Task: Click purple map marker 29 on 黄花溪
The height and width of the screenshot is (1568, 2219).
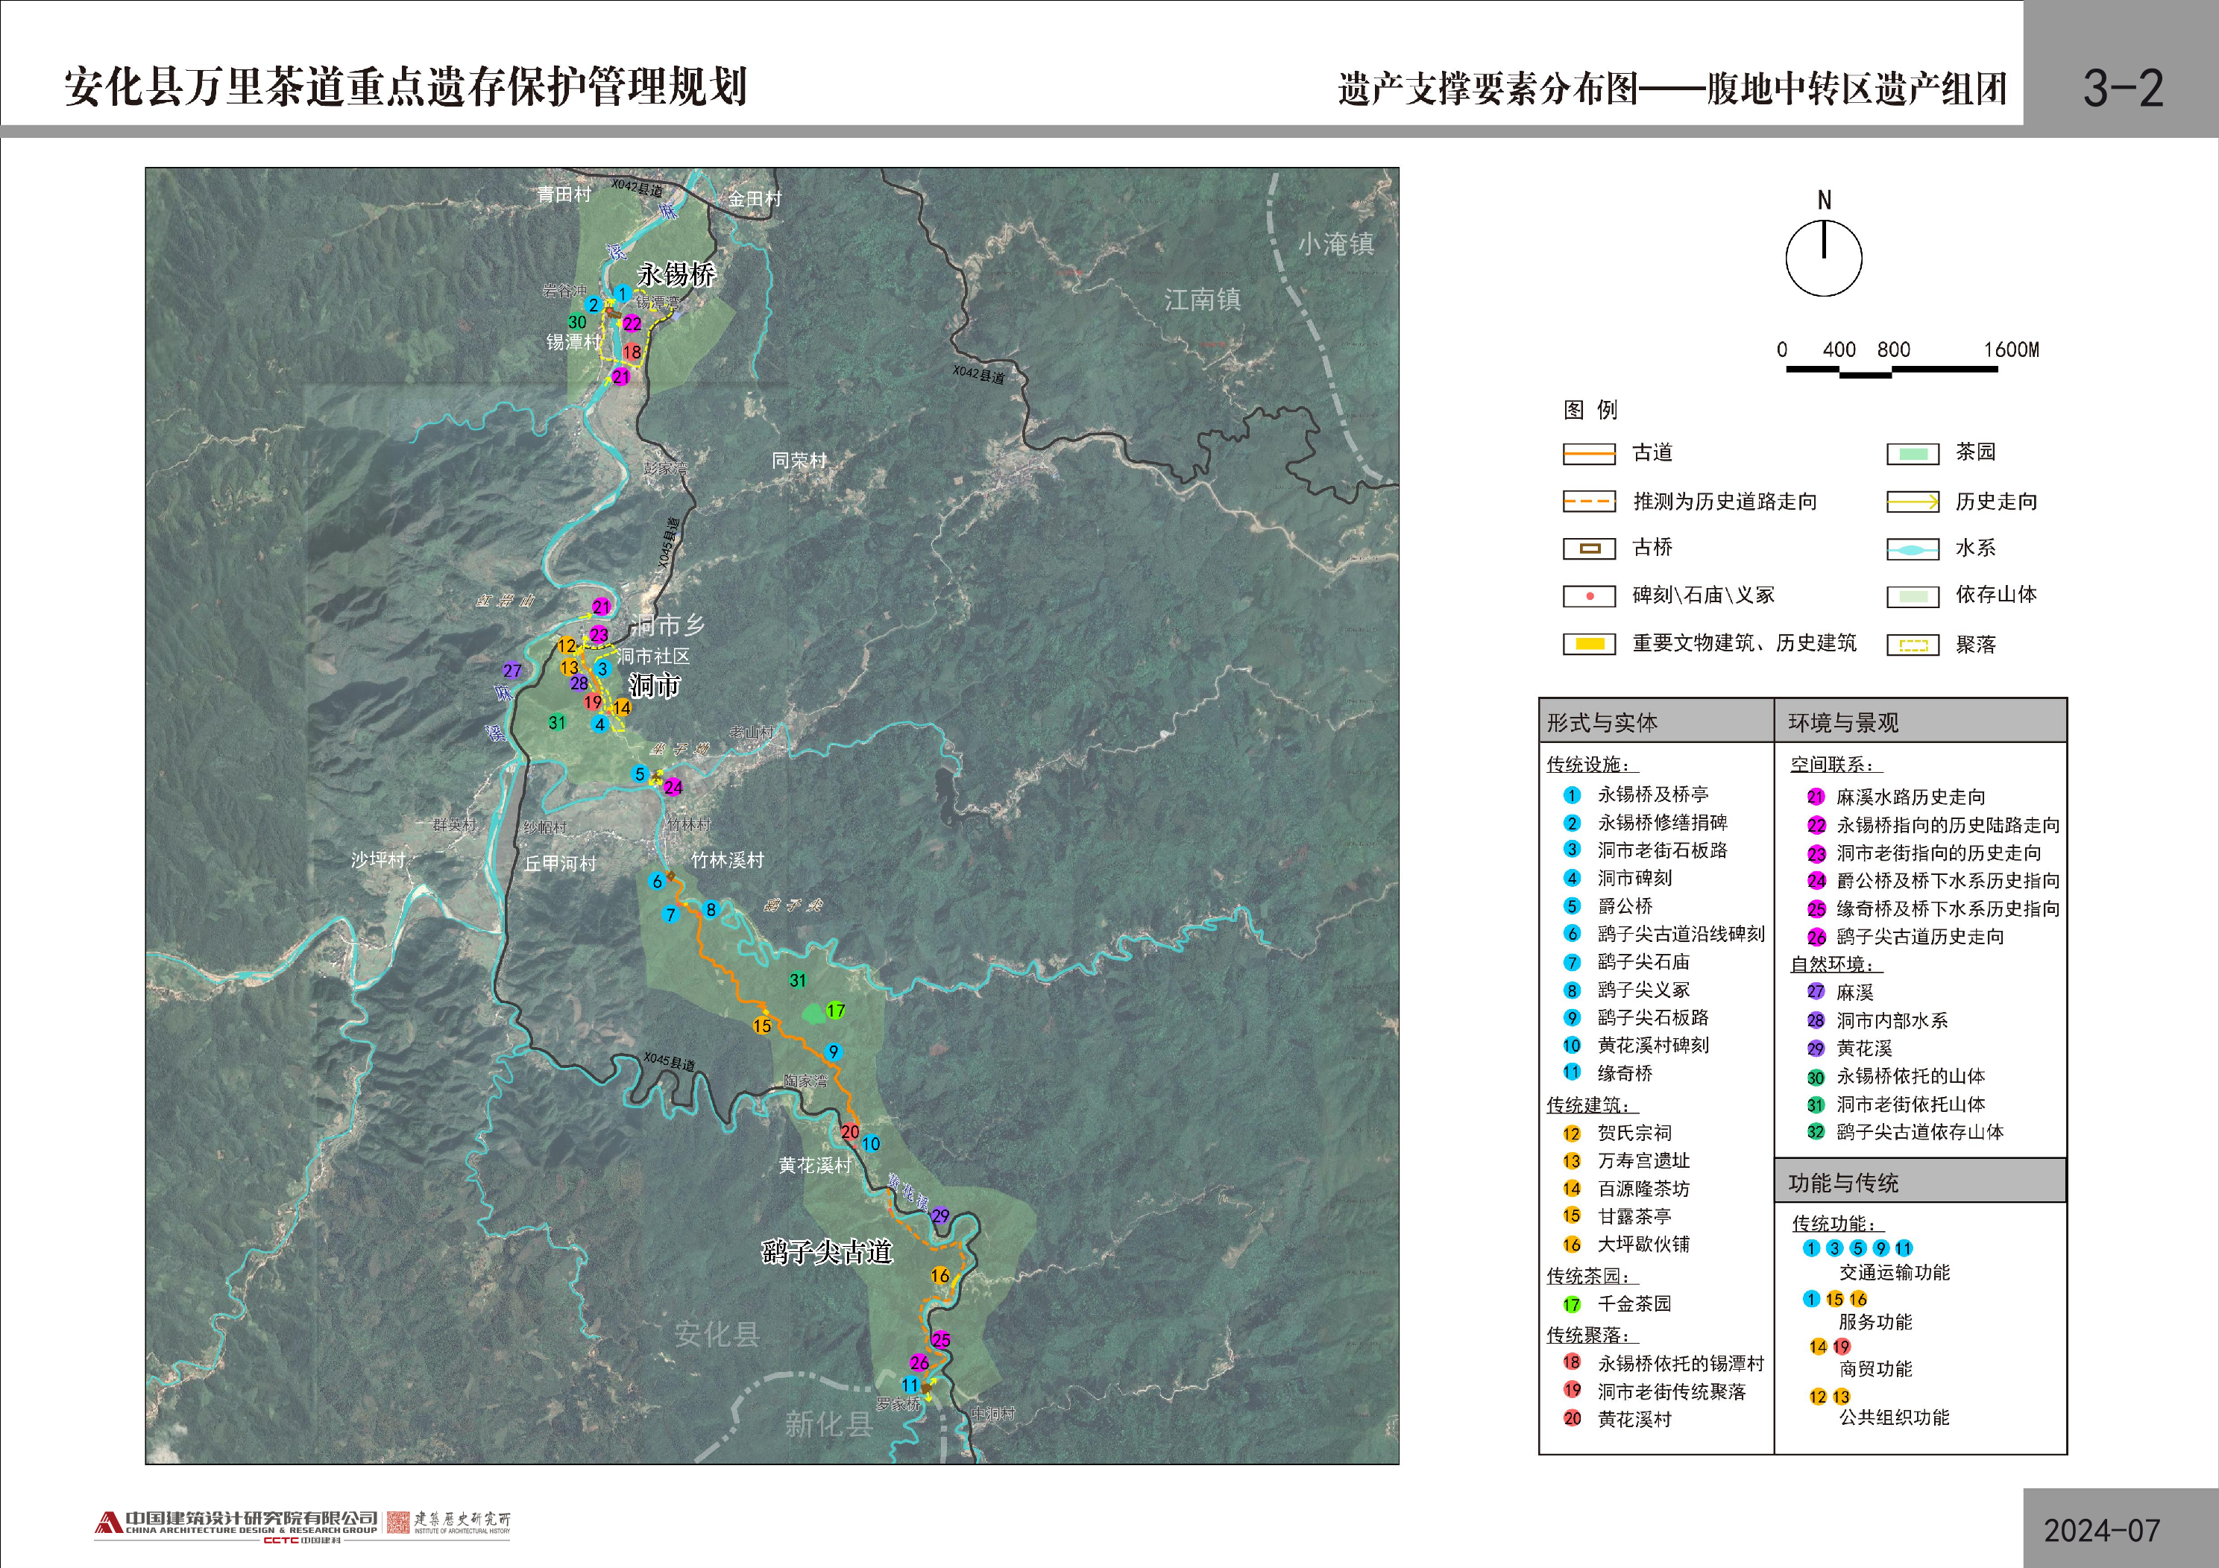Action: 940,1215
